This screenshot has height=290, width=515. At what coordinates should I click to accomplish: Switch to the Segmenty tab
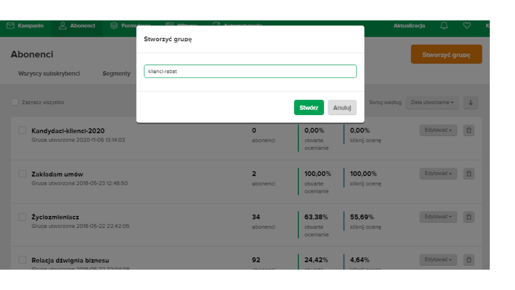pyautogui.click(x=116, y=74)
